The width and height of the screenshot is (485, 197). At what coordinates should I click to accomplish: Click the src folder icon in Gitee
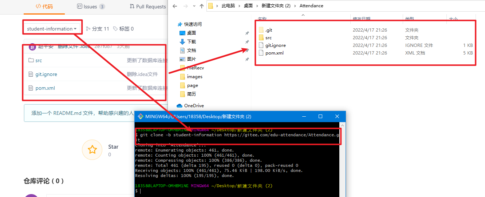click(31, 60)
